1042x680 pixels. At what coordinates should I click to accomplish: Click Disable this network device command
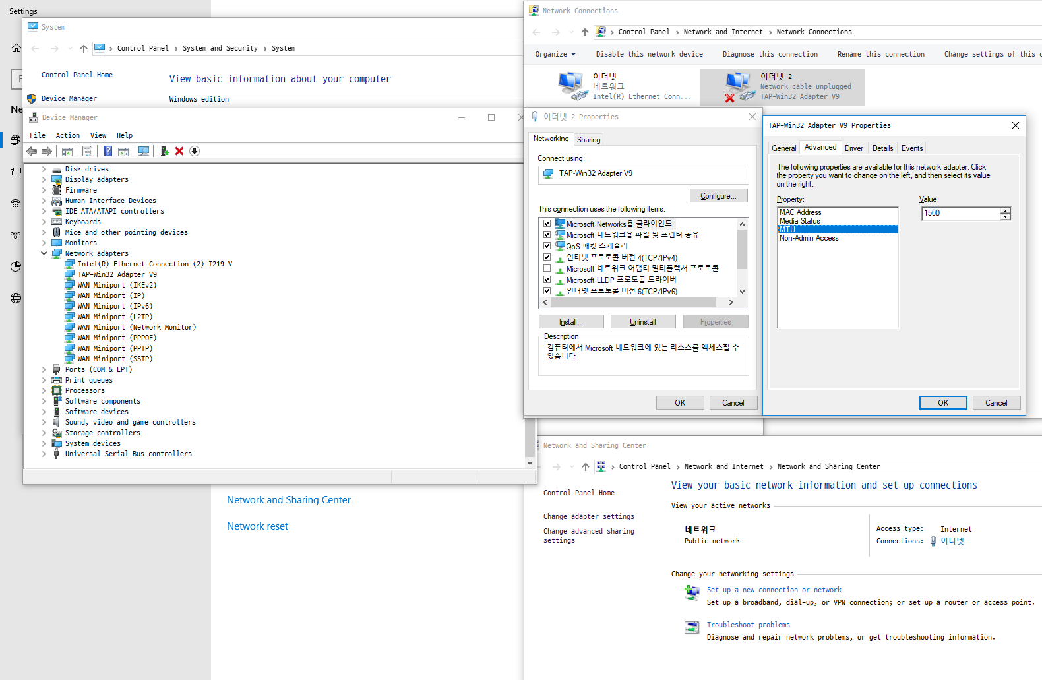(650, 54)
